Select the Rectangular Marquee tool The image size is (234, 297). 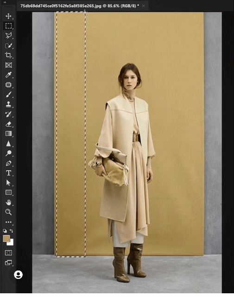(8, 26)
